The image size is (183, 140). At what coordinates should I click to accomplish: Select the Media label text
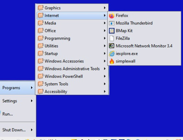point(50,23)
